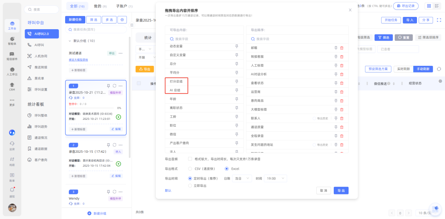Click 取消 button in export dialog
Viewport: 445px width, 219px height.
323,190
